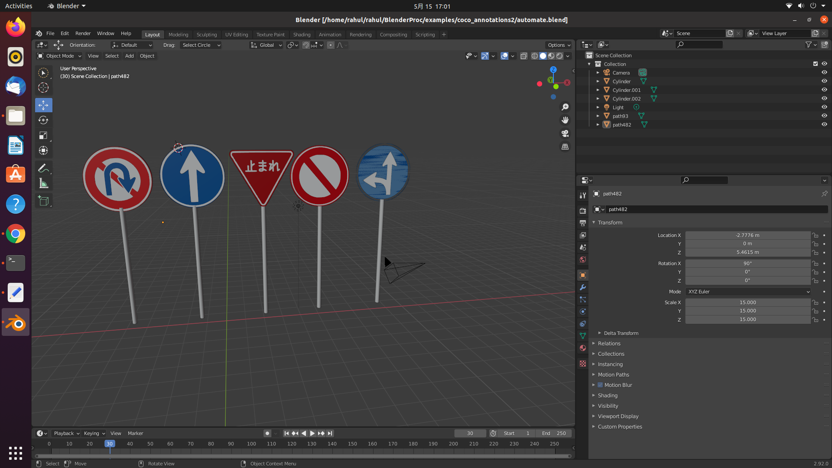Click the Toggle camera view icon
832x468 pixels.
tap(565, 133)
